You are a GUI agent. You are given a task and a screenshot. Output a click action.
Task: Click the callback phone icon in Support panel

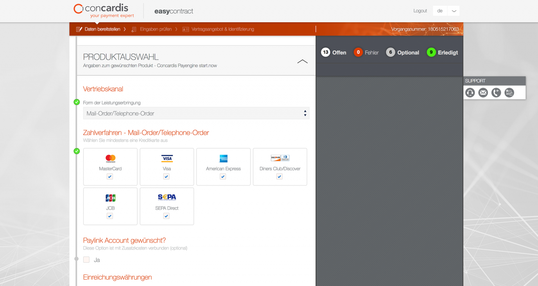[496, 92]
